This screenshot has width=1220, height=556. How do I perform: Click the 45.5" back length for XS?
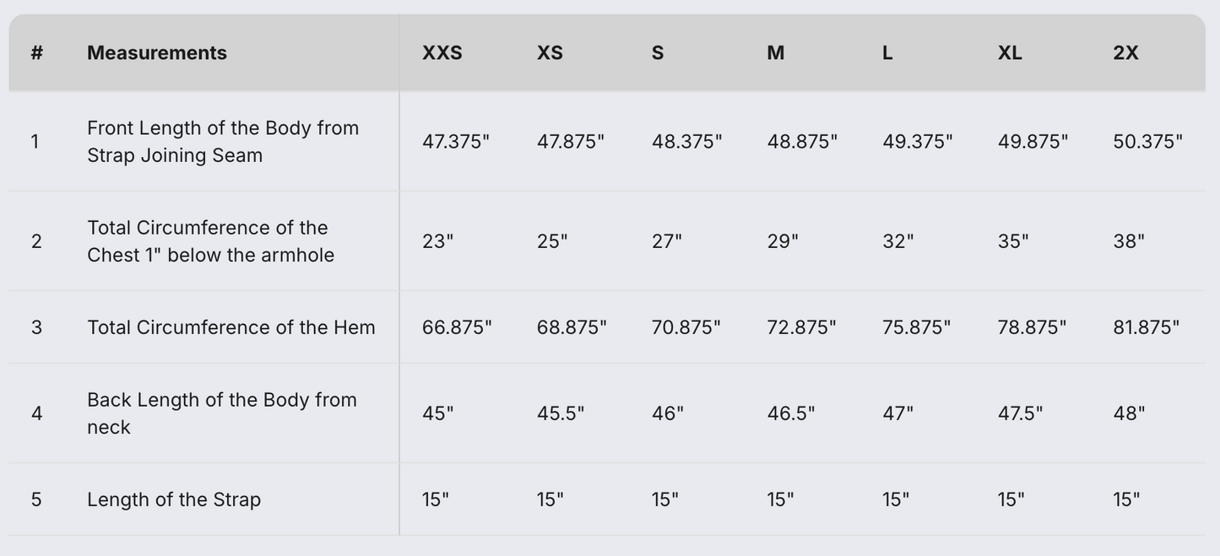561,413
